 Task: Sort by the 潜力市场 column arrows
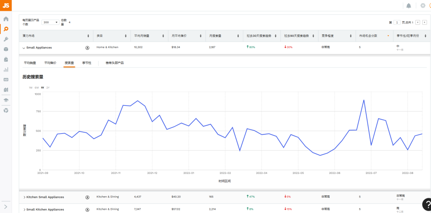[x=88, y=36]
